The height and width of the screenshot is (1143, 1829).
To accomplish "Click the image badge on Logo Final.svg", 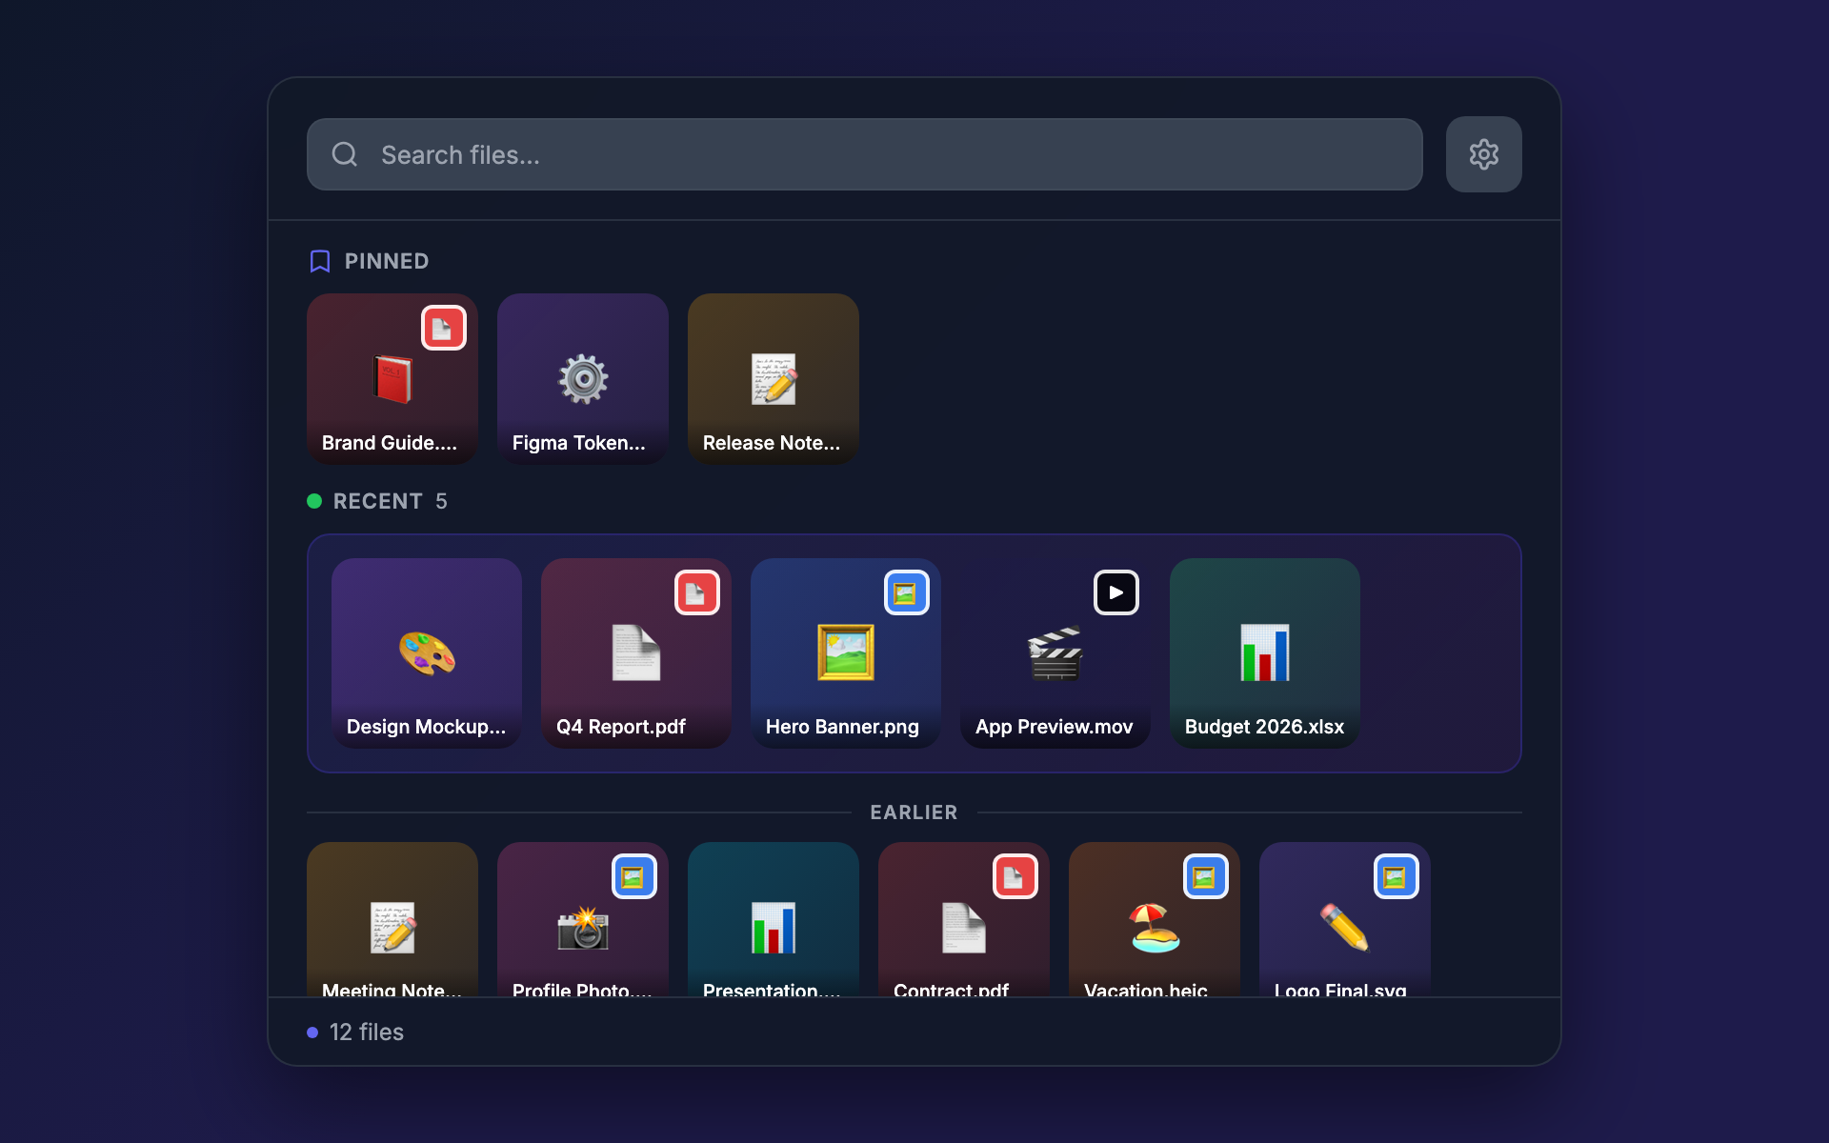I will coord(1397,875).
